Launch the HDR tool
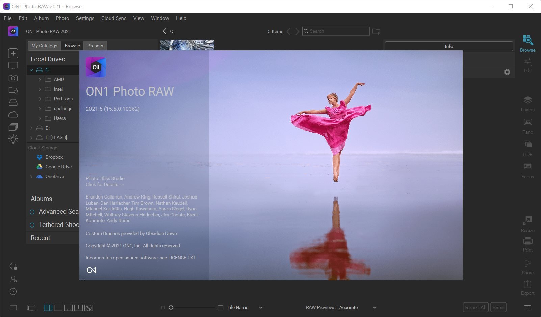This screenshot has width=541, height=317. pos(528,149)
